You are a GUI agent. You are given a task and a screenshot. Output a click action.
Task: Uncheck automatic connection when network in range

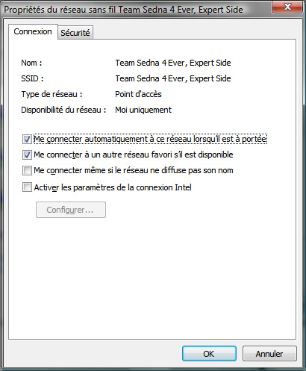pyautogui.click(x=27, y=139)
